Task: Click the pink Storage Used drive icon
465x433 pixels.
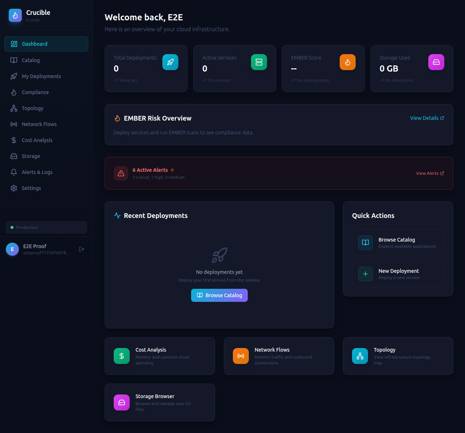Action: click(x=436, y=62)
